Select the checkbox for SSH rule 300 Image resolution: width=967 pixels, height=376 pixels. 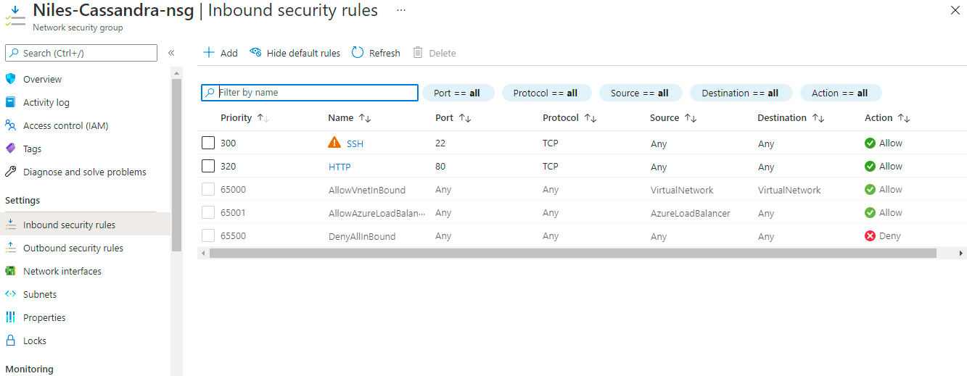click(x=208, y=143)
